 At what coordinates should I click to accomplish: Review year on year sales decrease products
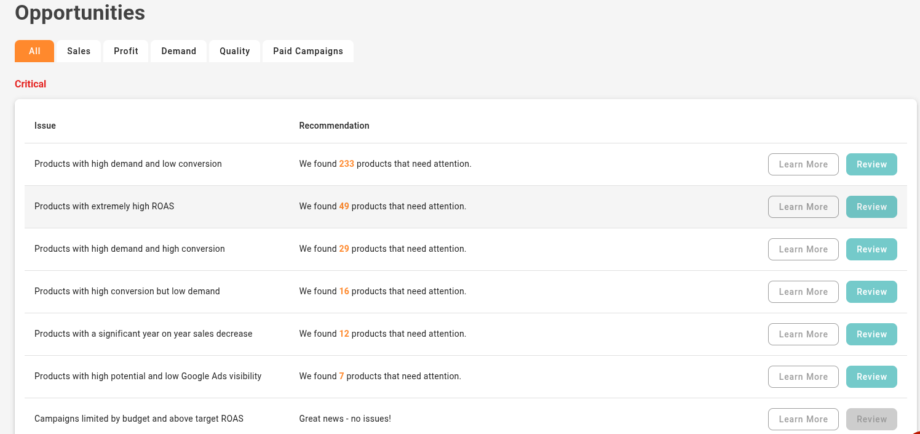871,334
